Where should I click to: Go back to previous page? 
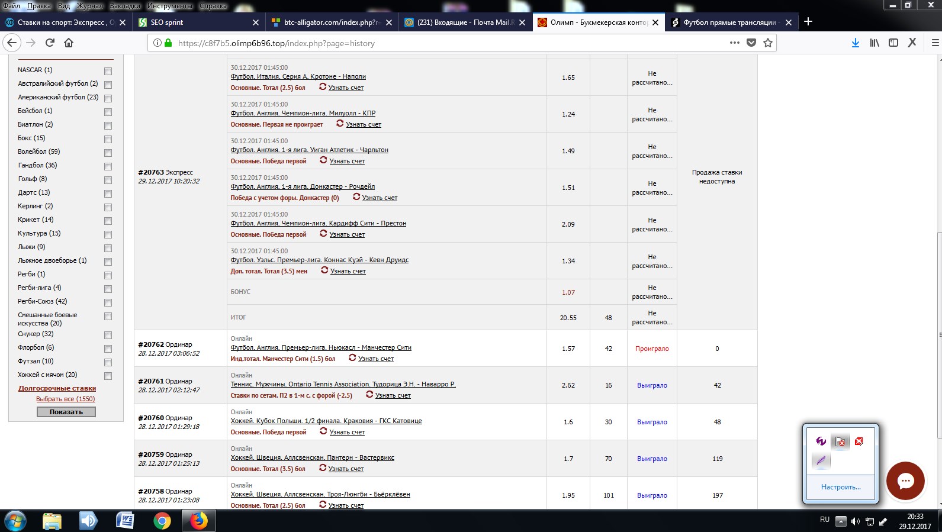click(x=12, y=43)
